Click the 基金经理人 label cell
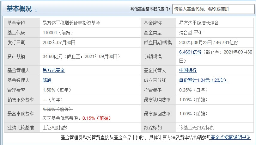 tap(22, 80)
